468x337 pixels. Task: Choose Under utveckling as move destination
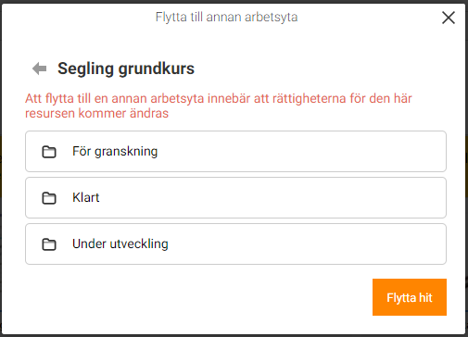[x=235, y=243]
